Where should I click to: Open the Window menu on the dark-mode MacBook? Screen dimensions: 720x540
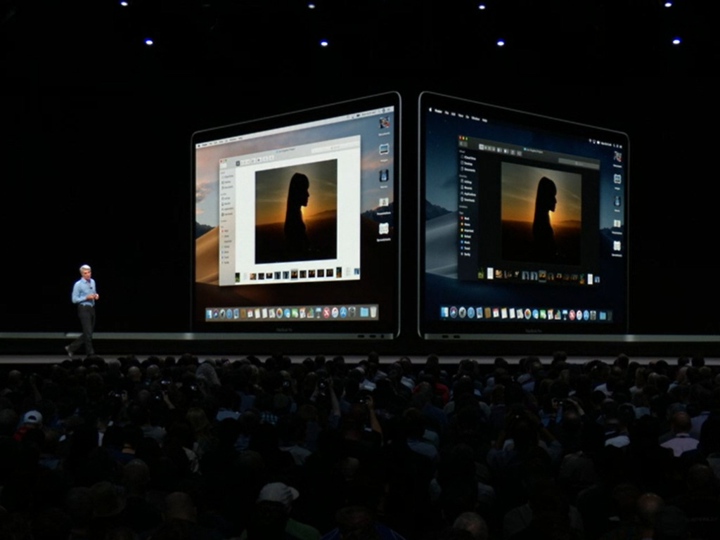[476, 118]
